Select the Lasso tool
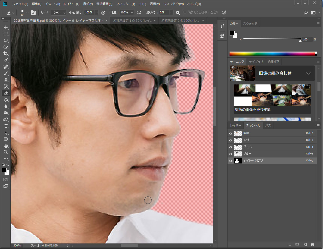The height and width of the screenshot is (249, 323). tap(6, 40)
